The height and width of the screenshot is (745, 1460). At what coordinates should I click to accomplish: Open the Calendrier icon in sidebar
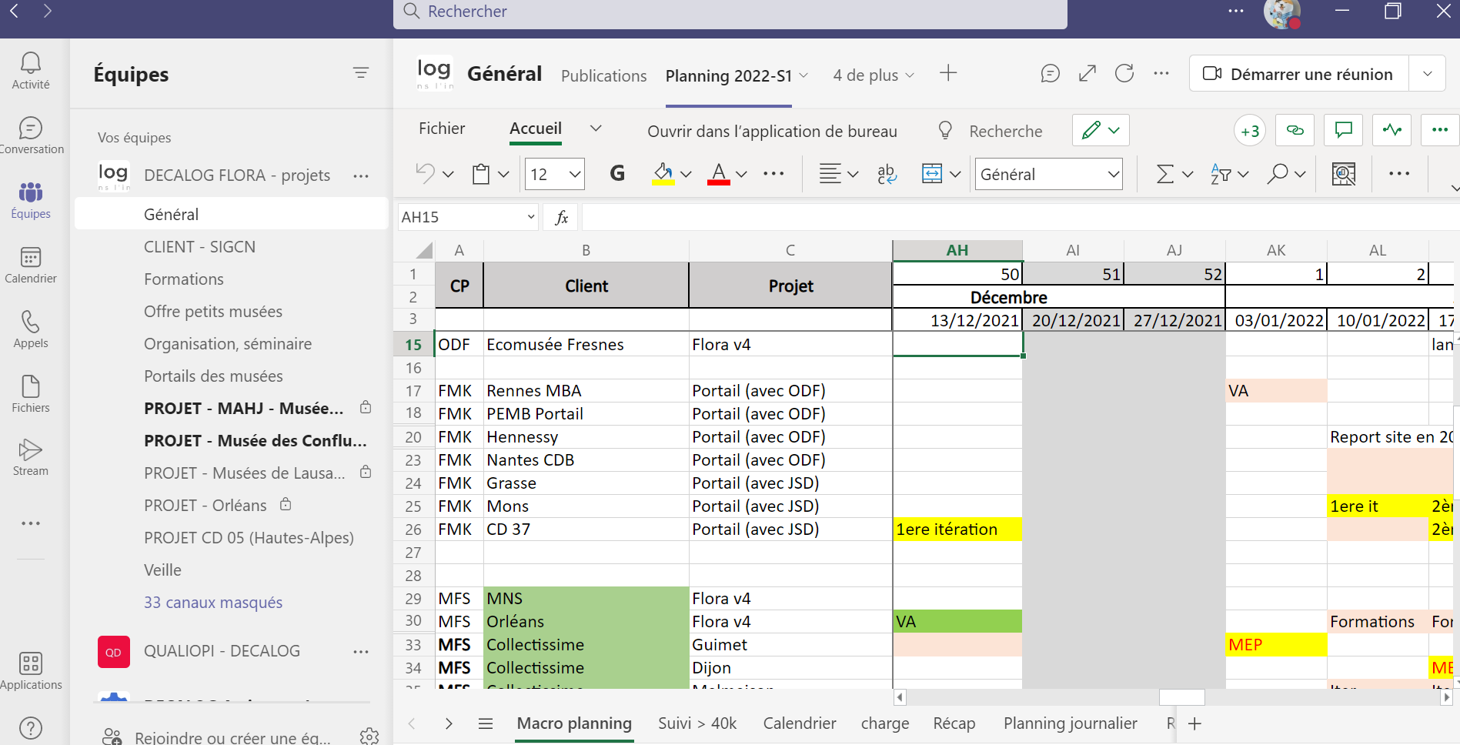coord(31,265)
